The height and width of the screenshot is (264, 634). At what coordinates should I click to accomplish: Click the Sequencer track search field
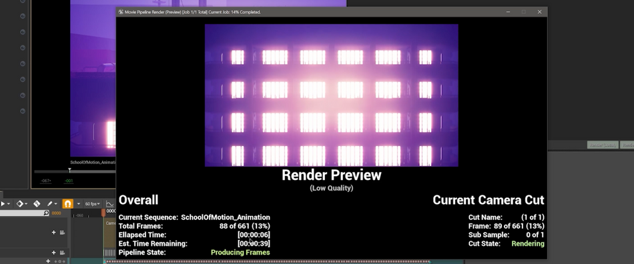point(25,213)
